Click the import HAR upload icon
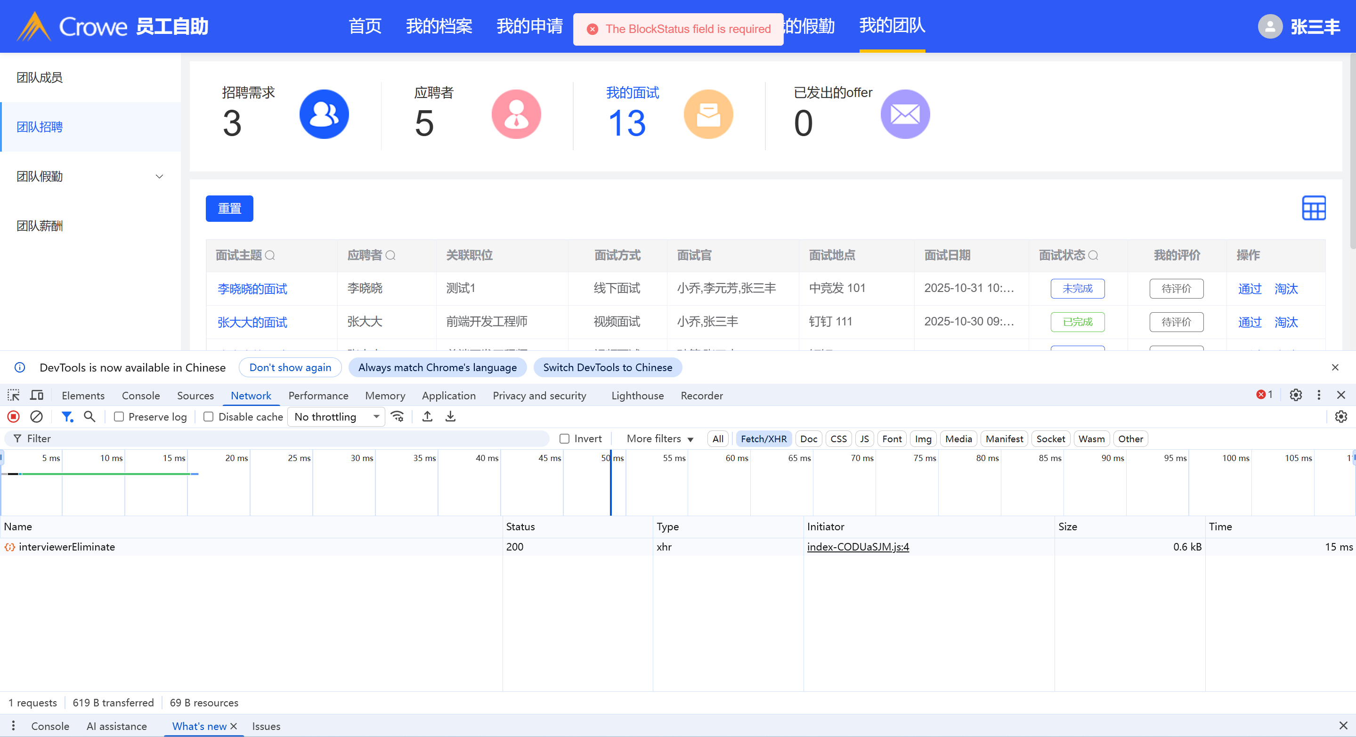This screenshot has height=737, width=1356. pos(428,416)
